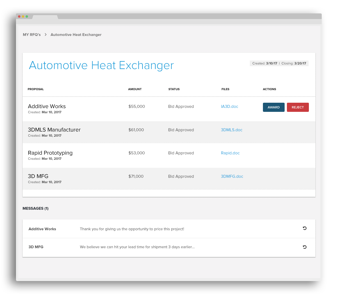The image size is (338, 301).
Task: Open the IA3D.doc file
Action: point(229,106)
